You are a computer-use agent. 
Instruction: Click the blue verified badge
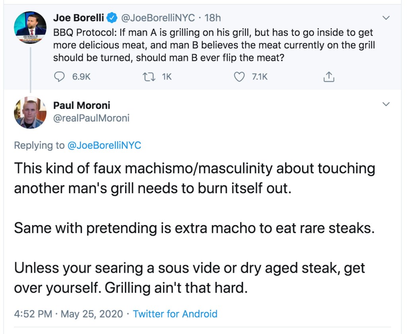[113, 18]
